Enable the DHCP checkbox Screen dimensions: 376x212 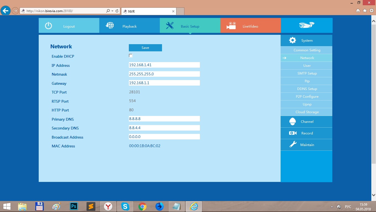(131, 56)
